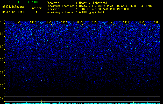Click the 1651 time marker
The height and width of the screenshot is (104, 163).
pos(17,22)
